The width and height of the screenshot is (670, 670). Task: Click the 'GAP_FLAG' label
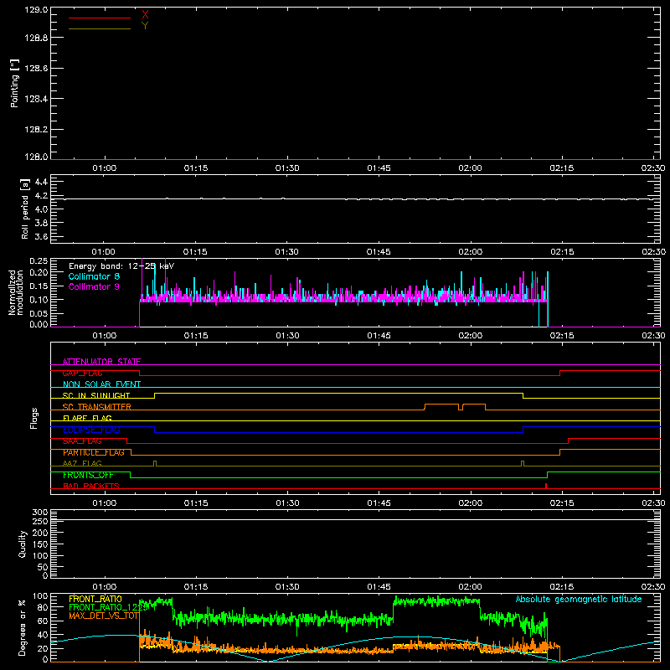82,373
